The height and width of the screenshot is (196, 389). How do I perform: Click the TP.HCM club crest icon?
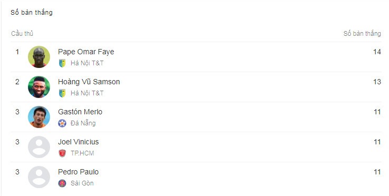(x=62, y=153)
